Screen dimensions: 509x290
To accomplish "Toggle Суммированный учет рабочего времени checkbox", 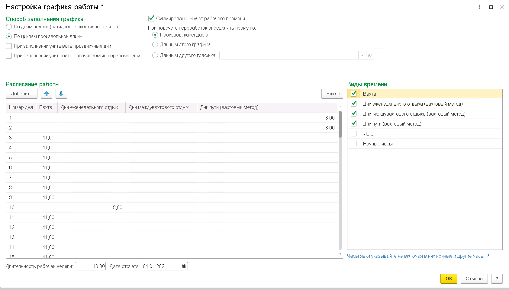I will tap(151, 18).
